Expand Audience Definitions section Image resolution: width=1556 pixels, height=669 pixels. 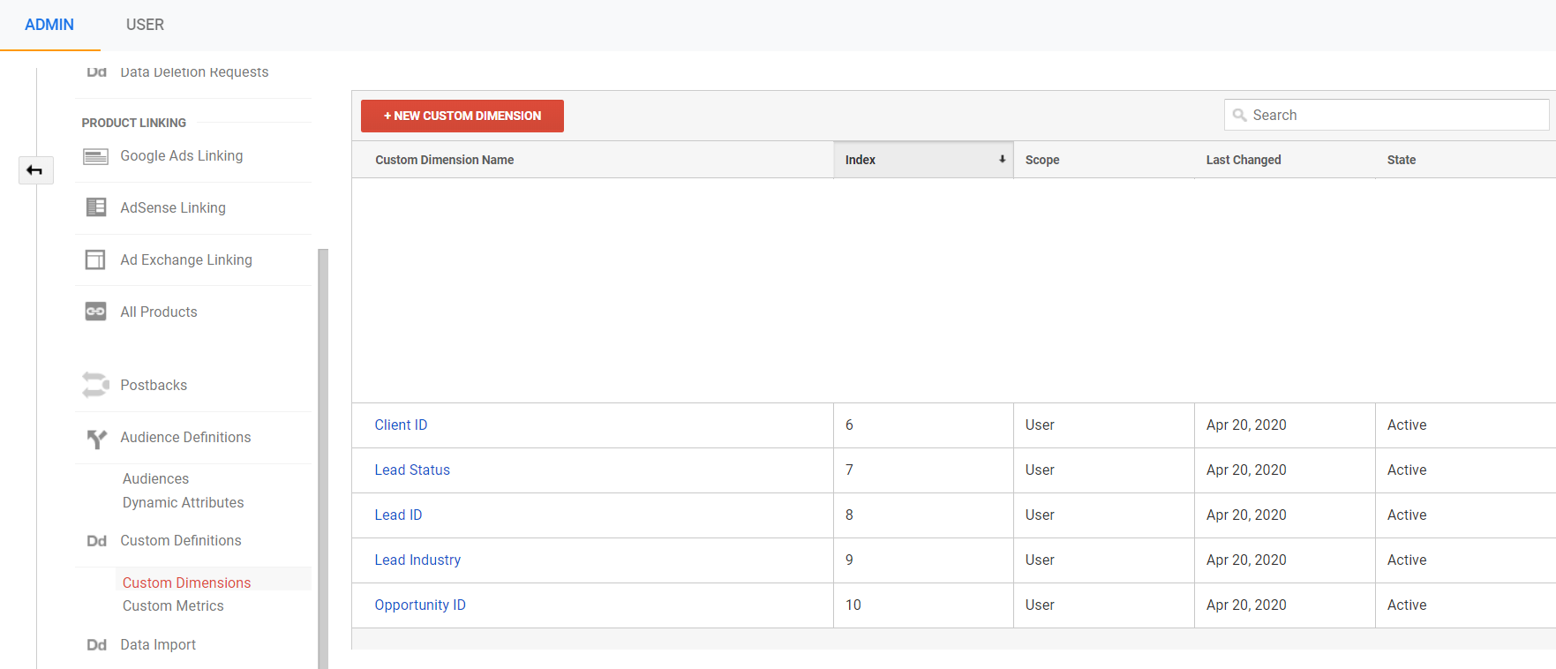coord(185,438)
